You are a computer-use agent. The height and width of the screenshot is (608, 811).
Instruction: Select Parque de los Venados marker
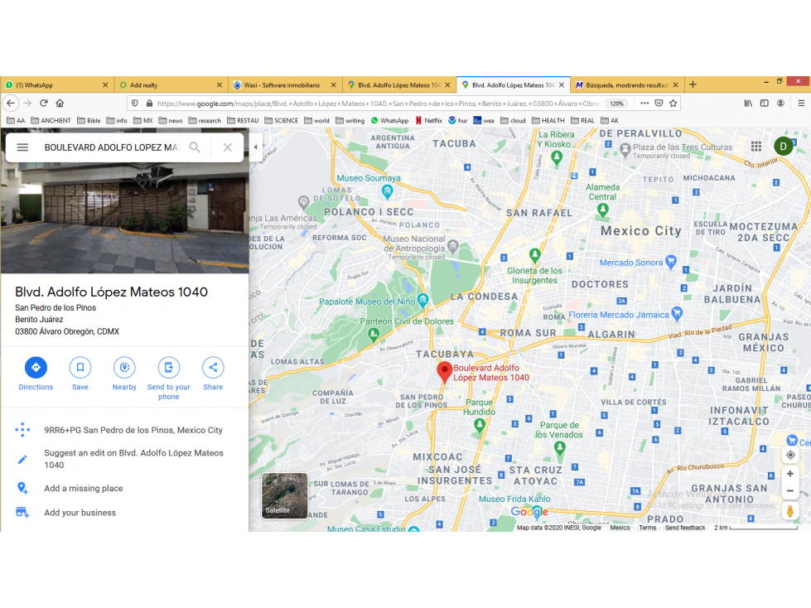pos(560,448)
